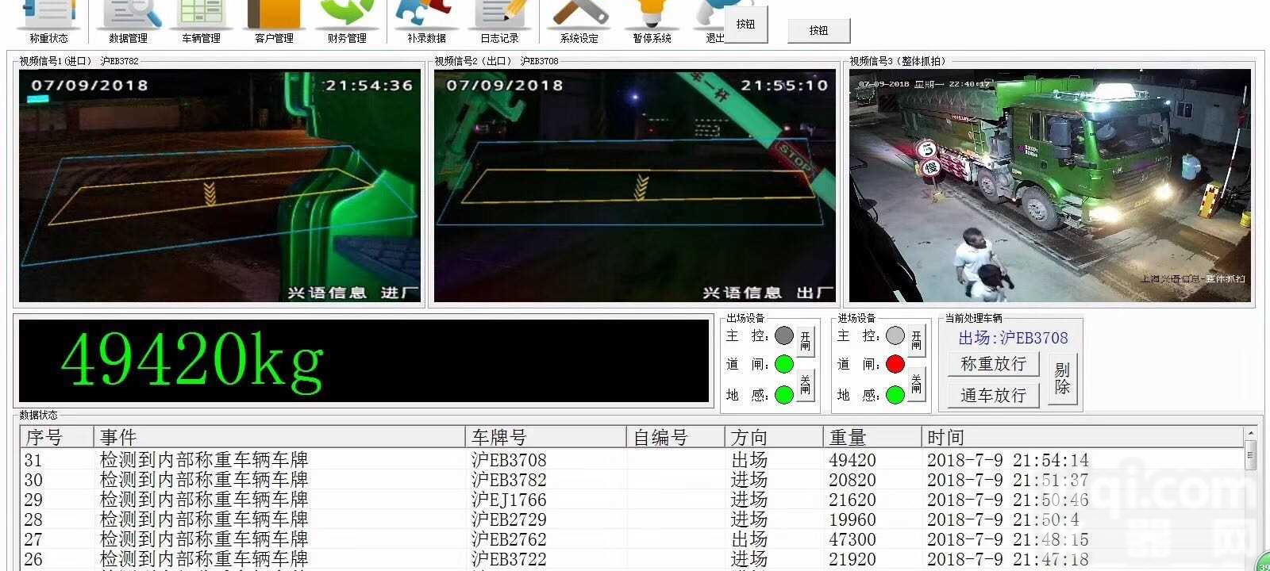Click event text 检测到内部称重车辆车牌 in row 28

(x=204, y=519)
